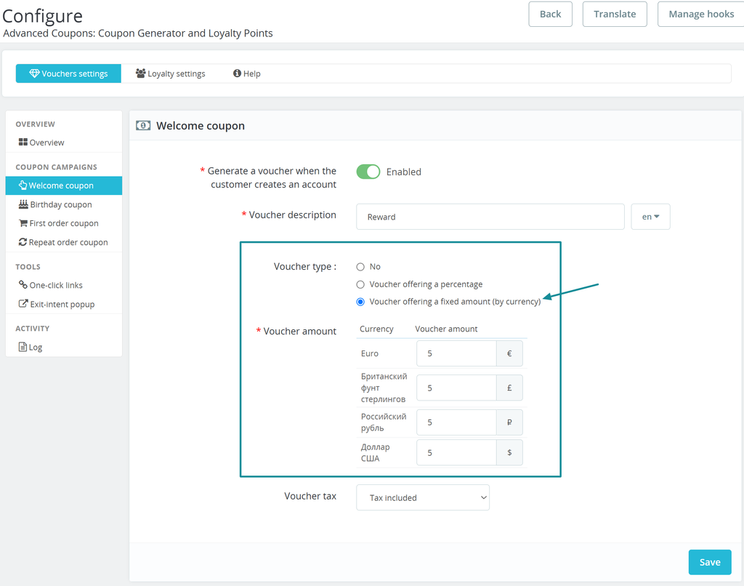Click the Russian ruble voucher amount field
Screen dimensions: 744x586
point(456,422)
